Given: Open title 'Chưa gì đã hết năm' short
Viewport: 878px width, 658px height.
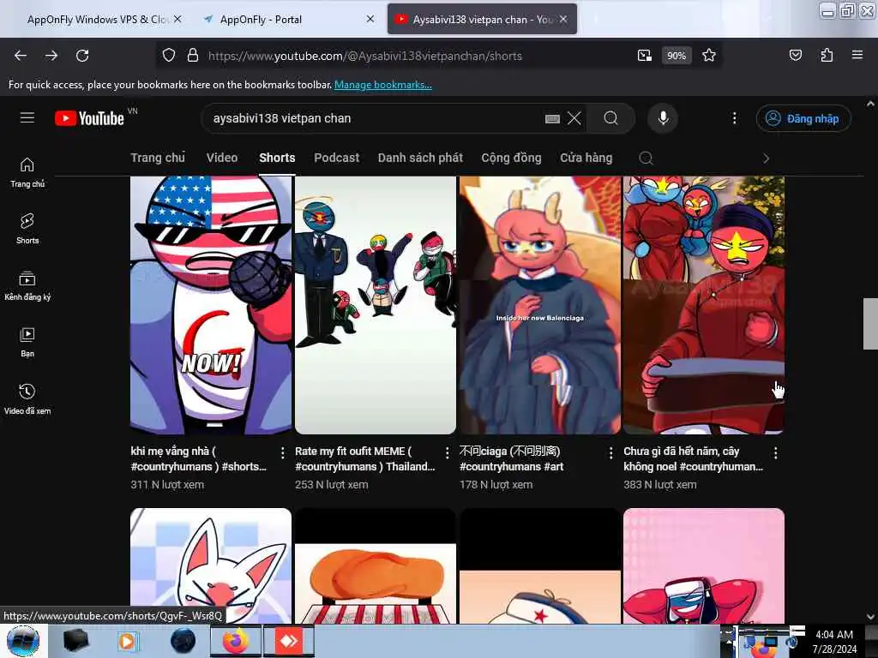Looking at the screenshot, I should click(693, 459).
